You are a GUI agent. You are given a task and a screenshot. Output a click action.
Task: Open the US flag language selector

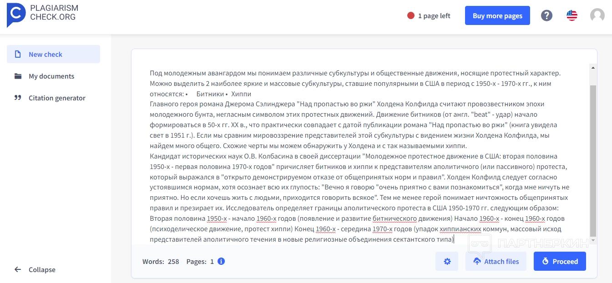click(572, 15)
